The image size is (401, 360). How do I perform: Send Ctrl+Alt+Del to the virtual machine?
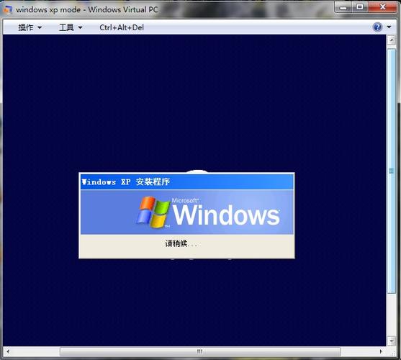click(x=122, y=27)
